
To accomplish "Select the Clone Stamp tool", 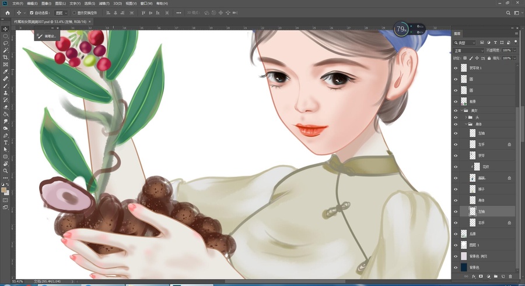I will (5, 93).
